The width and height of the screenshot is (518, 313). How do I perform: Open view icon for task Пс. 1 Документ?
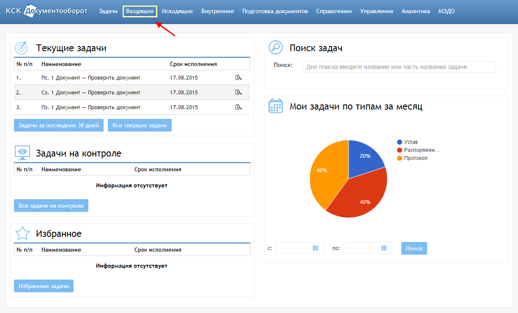(238, 77)
